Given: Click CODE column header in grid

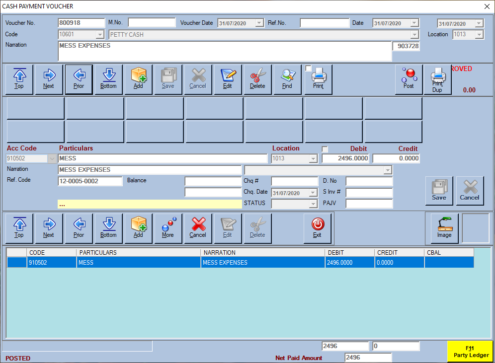Looking at the screenshot, I should click(x=52, y=253).
